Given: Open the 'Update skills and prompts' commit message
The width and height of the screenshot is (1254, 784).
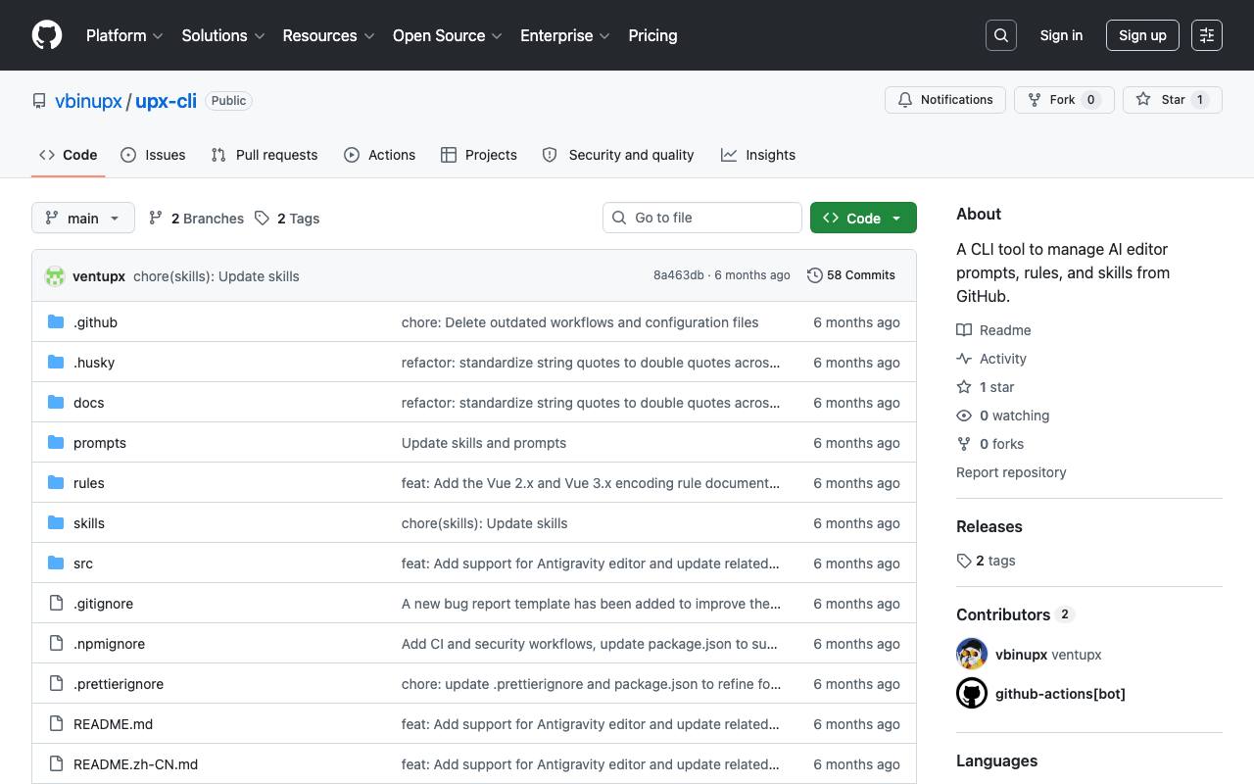Looking at the screenshot, I should coord(484,443).
